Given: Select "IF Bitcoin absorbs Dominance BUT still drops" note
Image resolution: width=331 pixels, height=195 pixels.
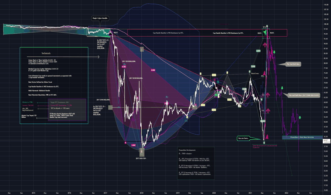Looking at the screenshot, I should coord(62,115).
